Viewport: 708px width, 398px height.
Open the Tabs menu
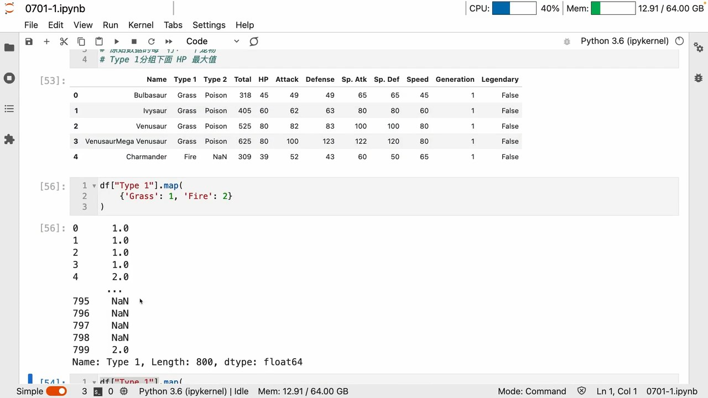tap(173, 25)
